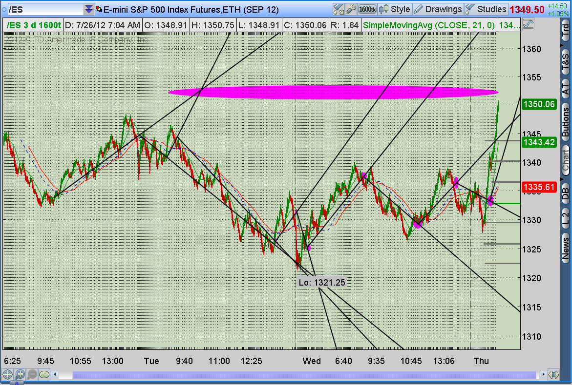Click the study quick-edit flask with arrow icon
572x385 pixels.
pyautogui.click(x=339, y=9)
